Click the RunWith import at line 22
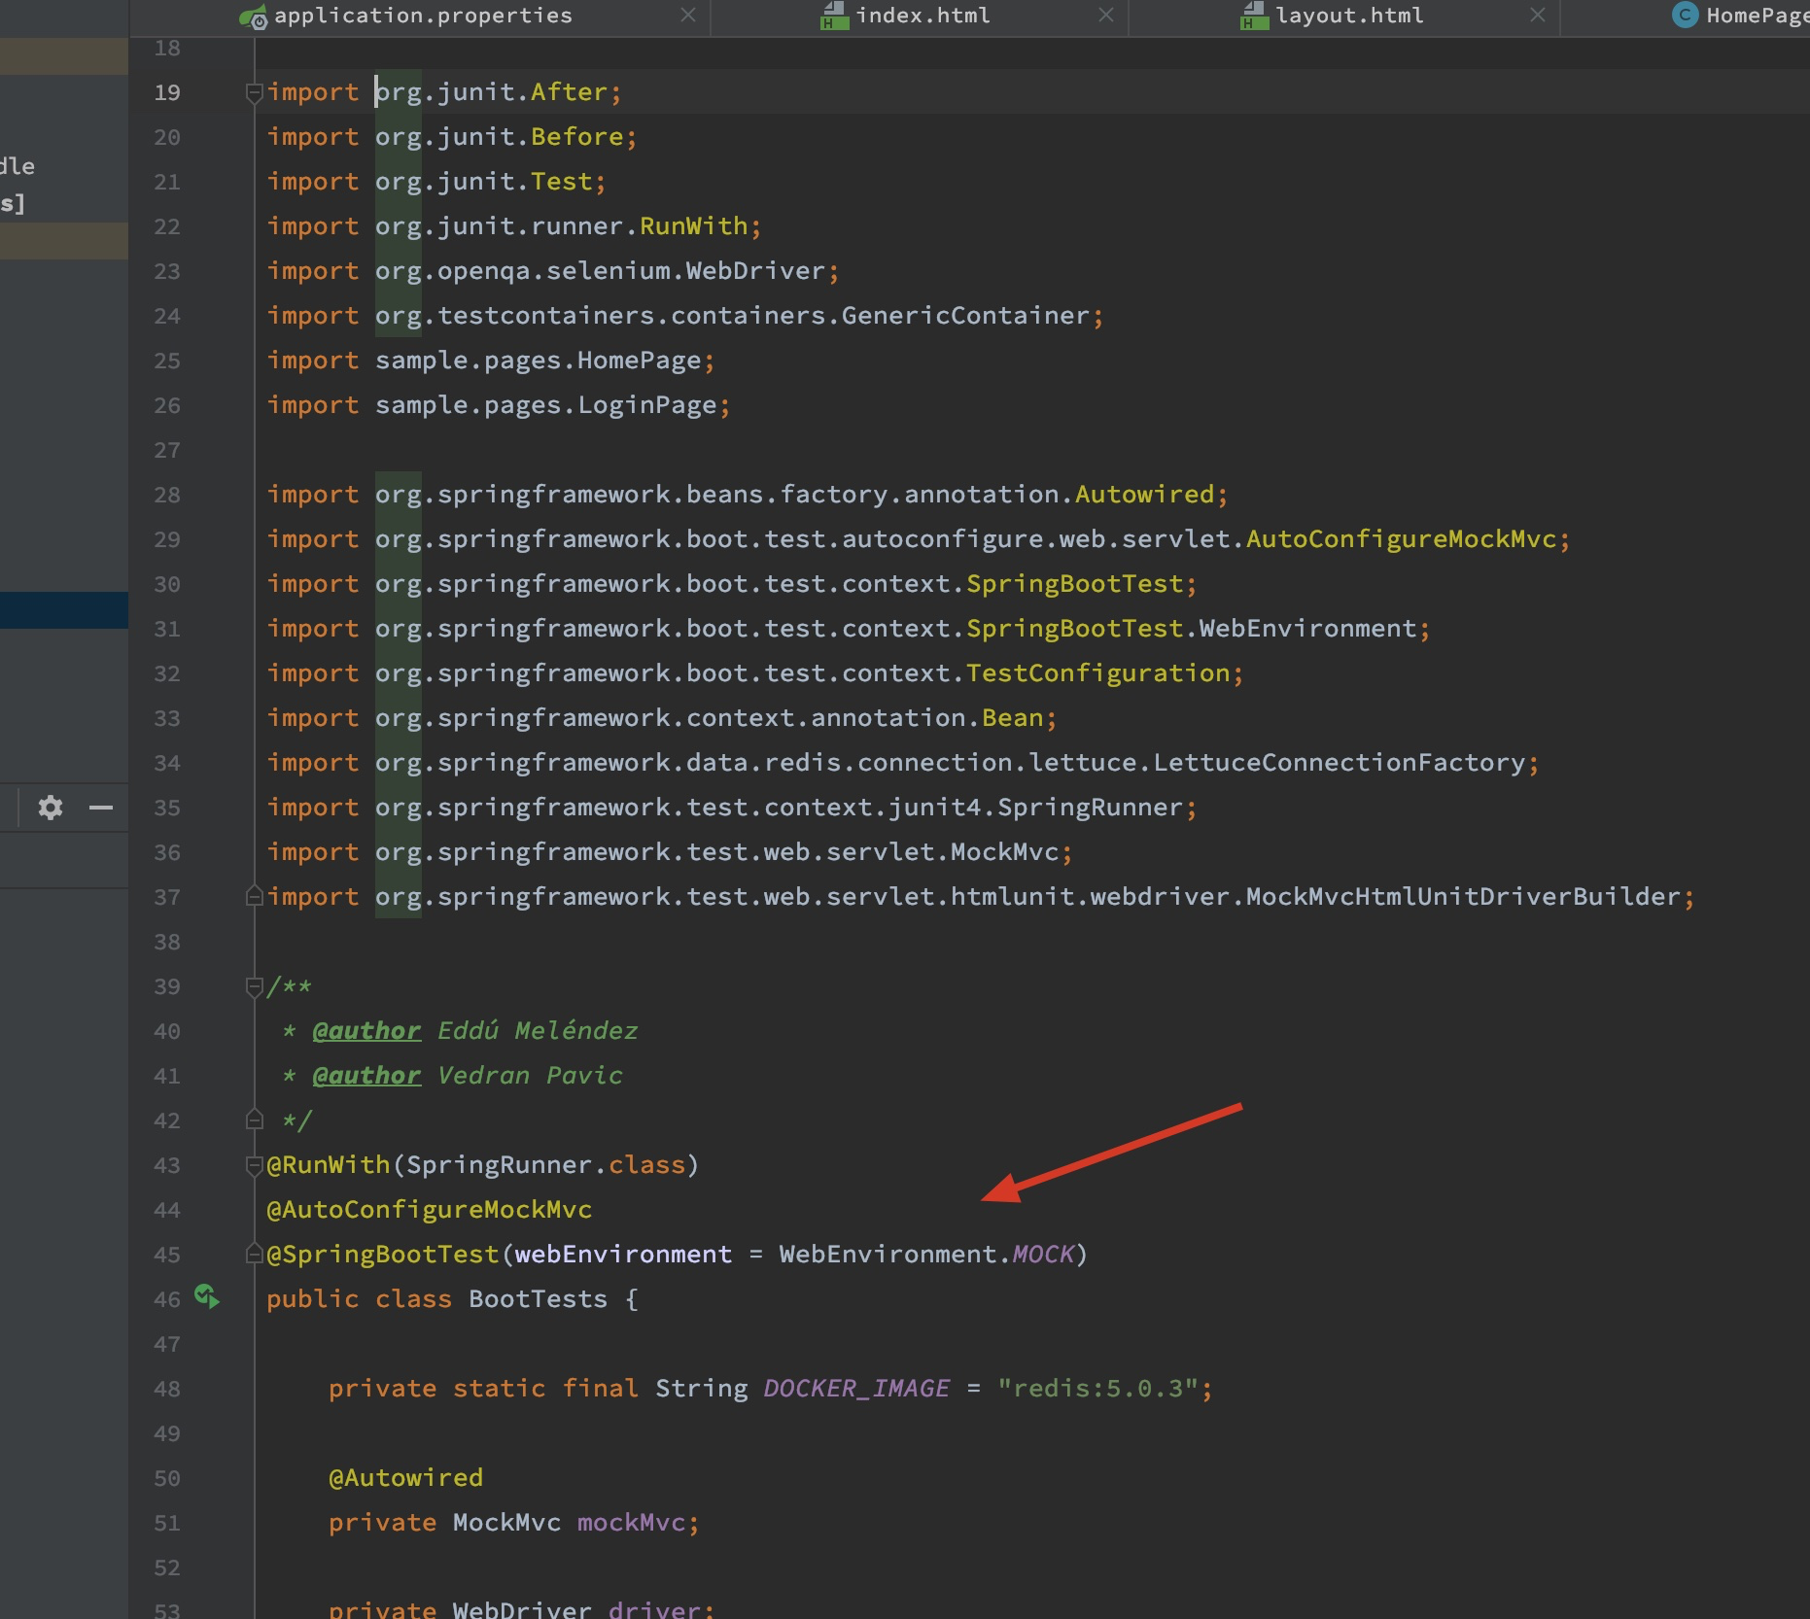The width and height of the screenshot is (1810, 1619). [694, 226]
